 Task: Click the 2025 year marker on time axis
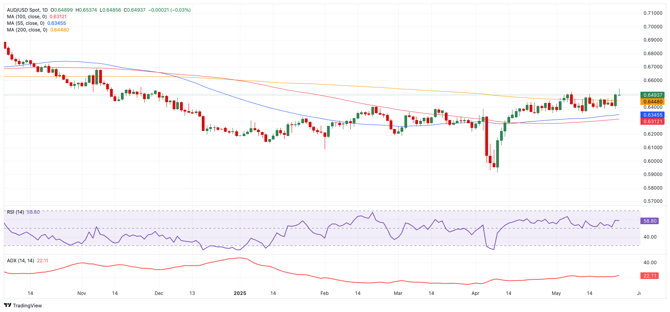pyautogui.click(x=240, y=293)
